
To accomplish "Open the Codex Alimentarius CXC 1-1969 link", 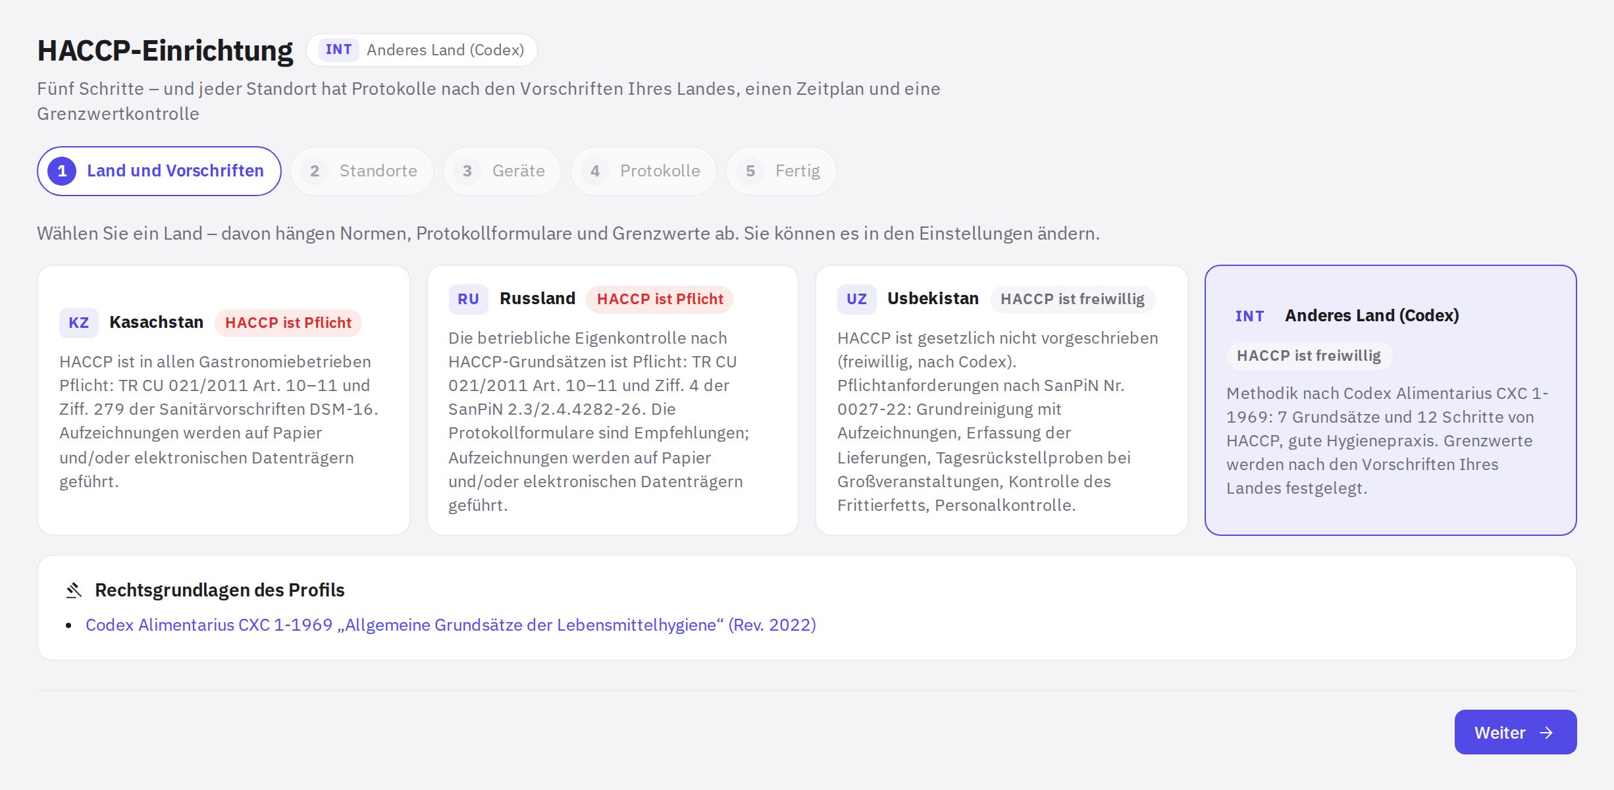I will [x=451, y=625].
